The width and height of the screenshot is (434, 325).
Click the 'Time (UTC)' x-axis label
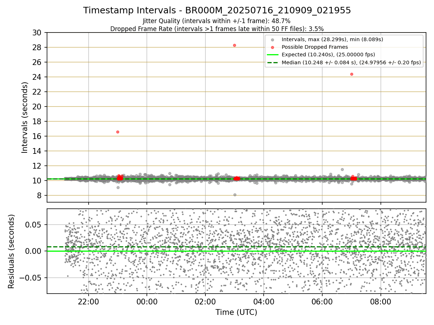click(236, 312)
